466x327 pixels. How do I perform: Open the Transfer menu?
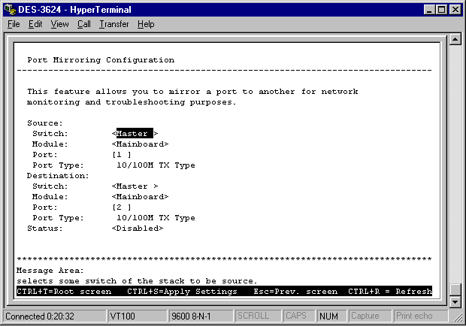pos(113,24)
